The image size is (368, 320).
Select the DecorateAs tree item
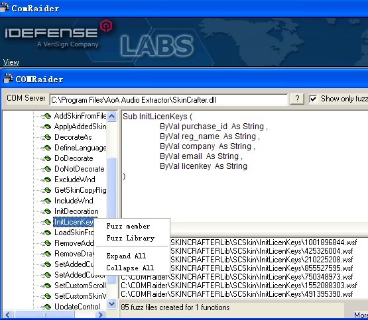(73, 137)
